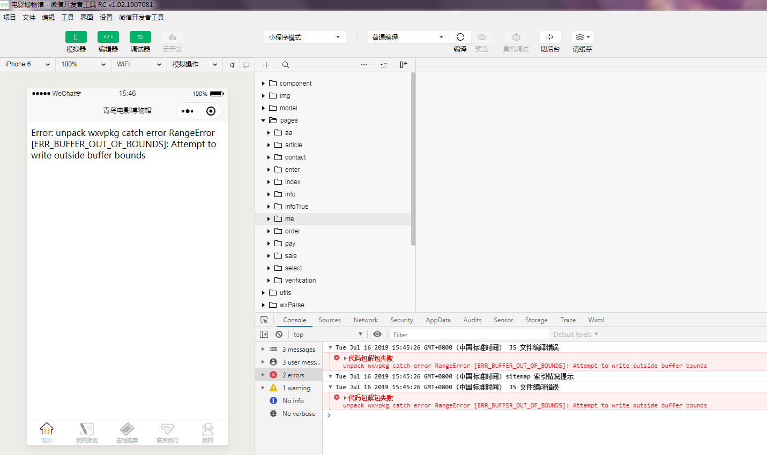Toggle the debugger panel button
Screen dimensions: 767x455
[140, 37]
